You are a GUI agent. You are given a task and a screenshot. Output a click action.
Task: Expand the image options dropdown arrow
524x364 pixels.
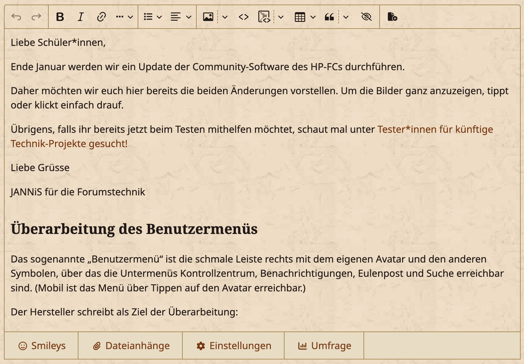(225, 17)
